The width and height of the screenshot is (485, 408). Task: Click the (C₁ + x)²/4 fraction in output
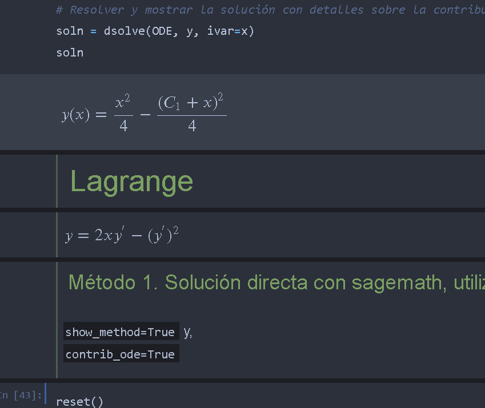pos(191,114)
